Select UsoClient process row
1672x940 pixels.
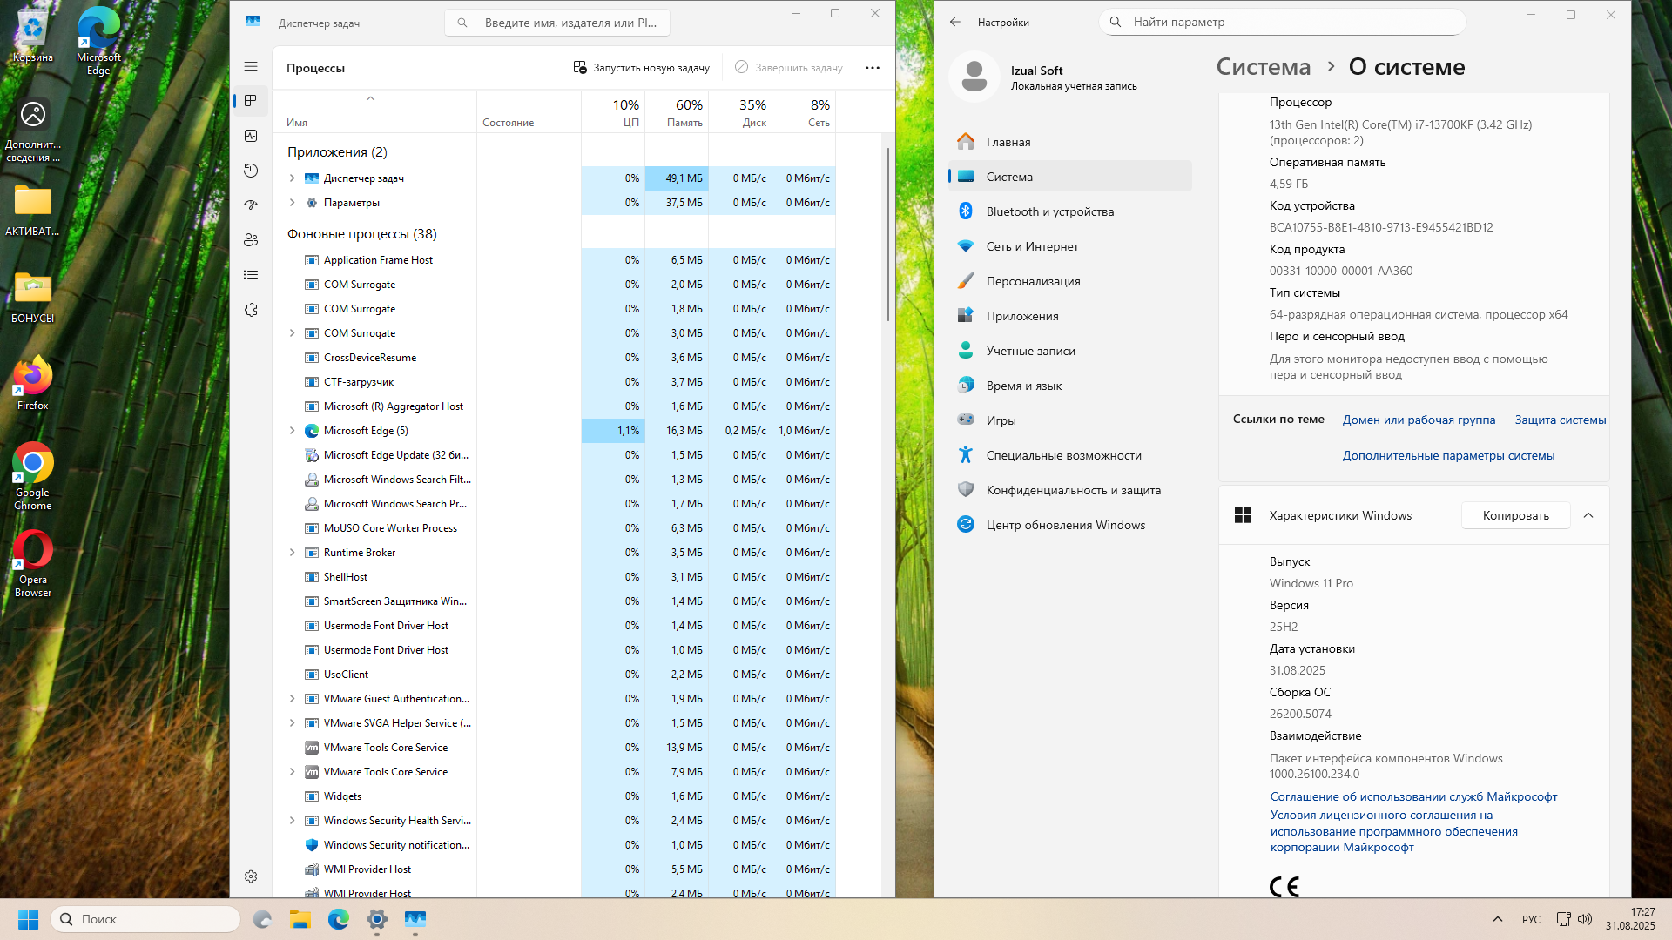554,675
